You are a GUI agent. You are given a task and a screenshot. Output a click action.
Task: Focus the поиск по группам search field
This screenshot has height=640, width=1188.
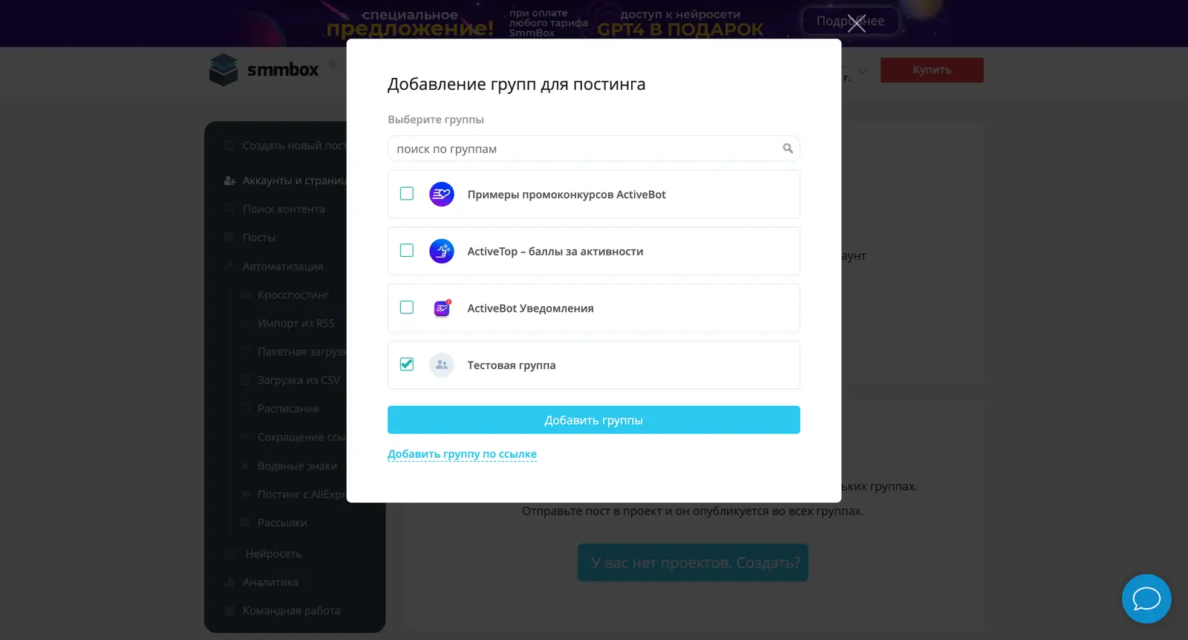pyautogui.click(x=593, y=148)
